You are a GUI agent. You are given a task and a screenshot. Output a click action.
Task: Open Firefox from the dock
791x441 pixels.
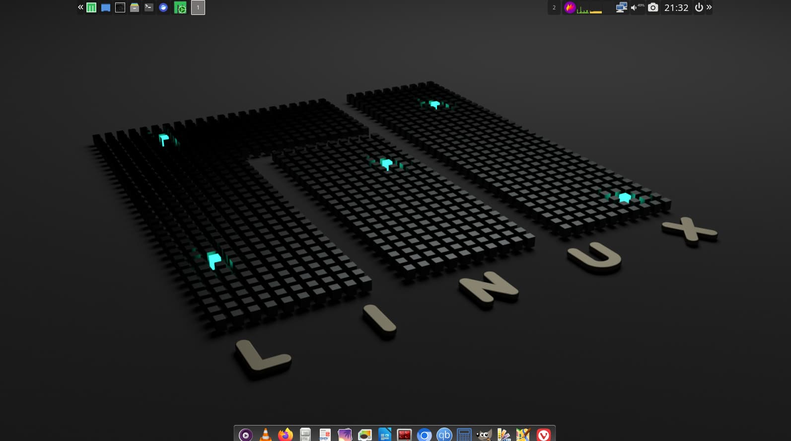point(286,435)
